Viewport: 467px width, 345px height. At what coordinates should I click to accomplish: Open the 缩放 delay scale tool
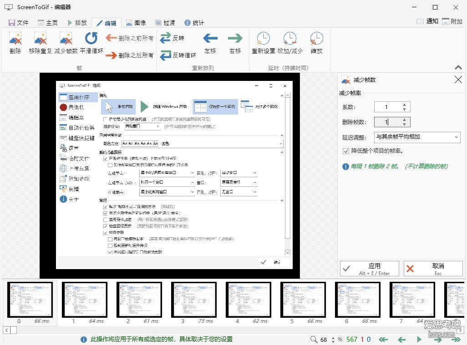coord(316,43)
